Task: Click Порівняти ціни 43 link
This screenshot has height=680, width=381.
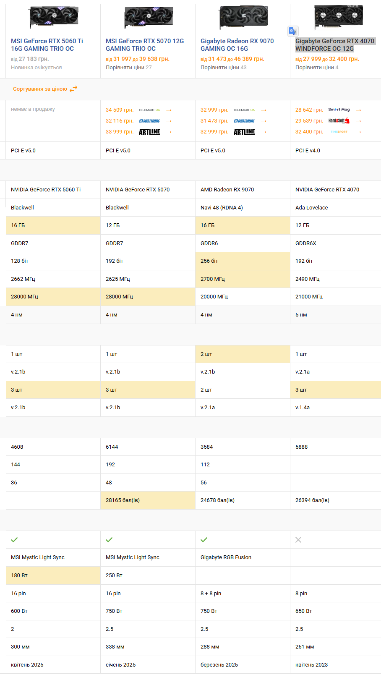Action: pos(224,68)
